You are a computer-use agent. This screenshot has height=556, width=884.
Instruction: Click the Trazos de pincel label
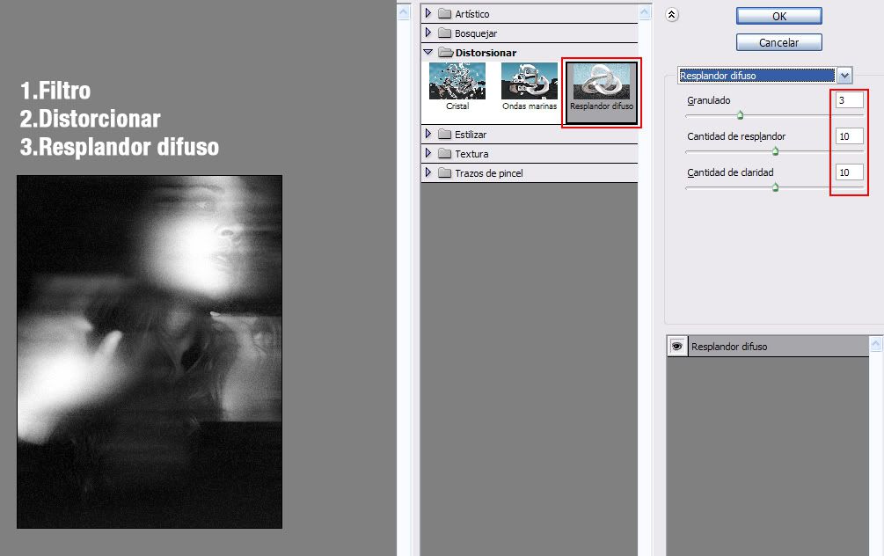pyautogui.click(x=489, y=173)
